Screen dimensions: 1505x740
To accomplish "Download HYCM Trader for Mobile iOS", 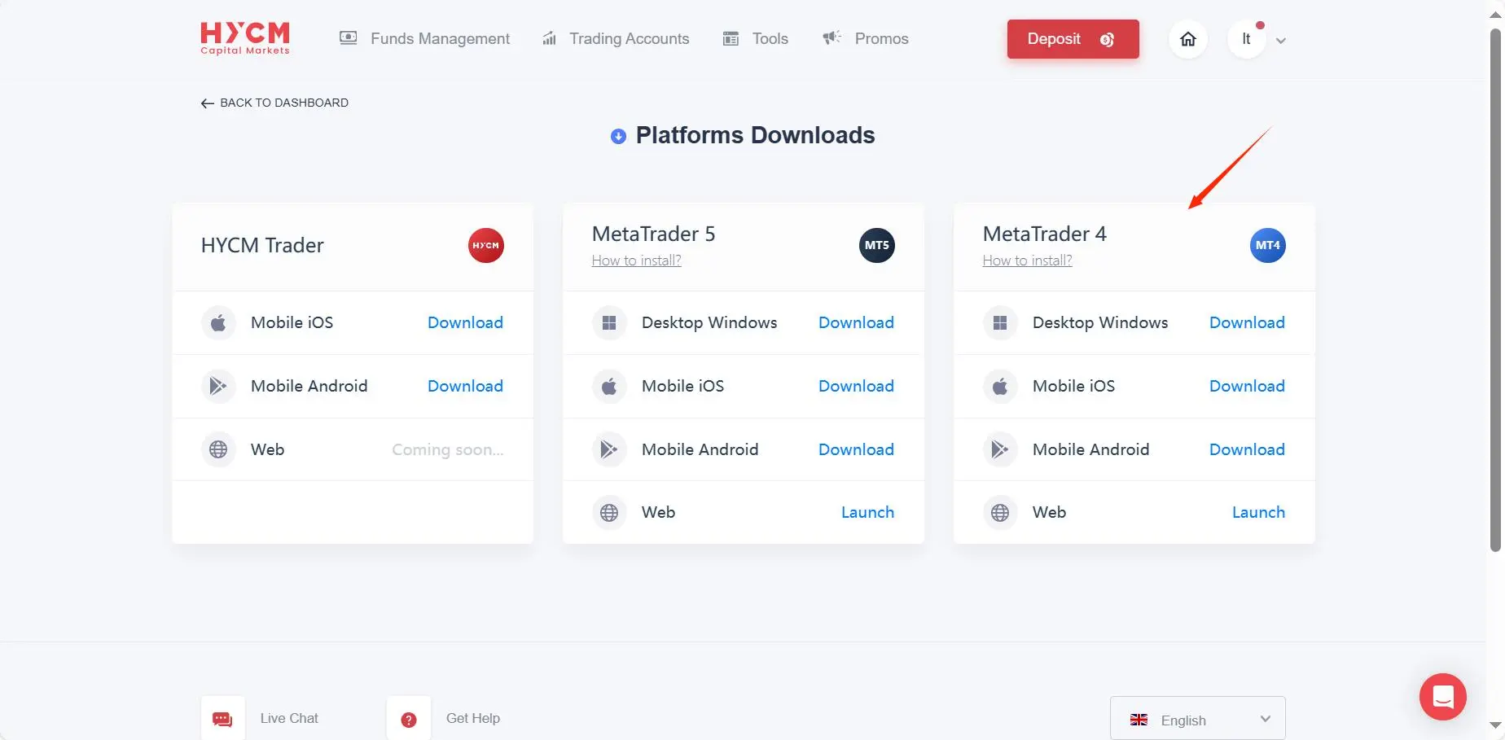I will point(465,322).
